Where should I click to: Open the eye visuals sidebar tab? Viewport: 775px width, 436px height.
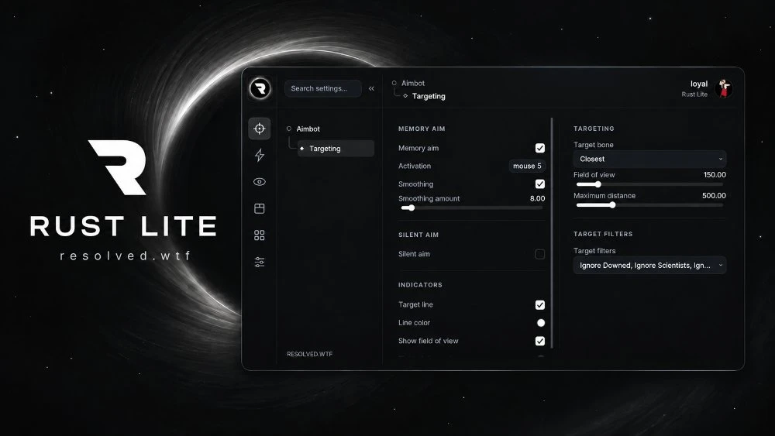260,182
